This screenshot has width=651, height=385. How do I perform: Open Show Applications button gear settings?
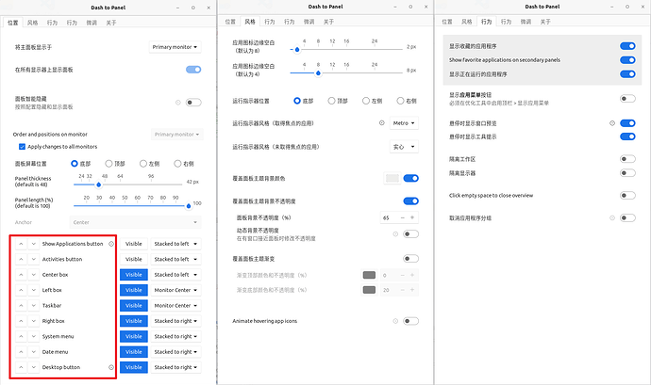[x=111, y=244]
